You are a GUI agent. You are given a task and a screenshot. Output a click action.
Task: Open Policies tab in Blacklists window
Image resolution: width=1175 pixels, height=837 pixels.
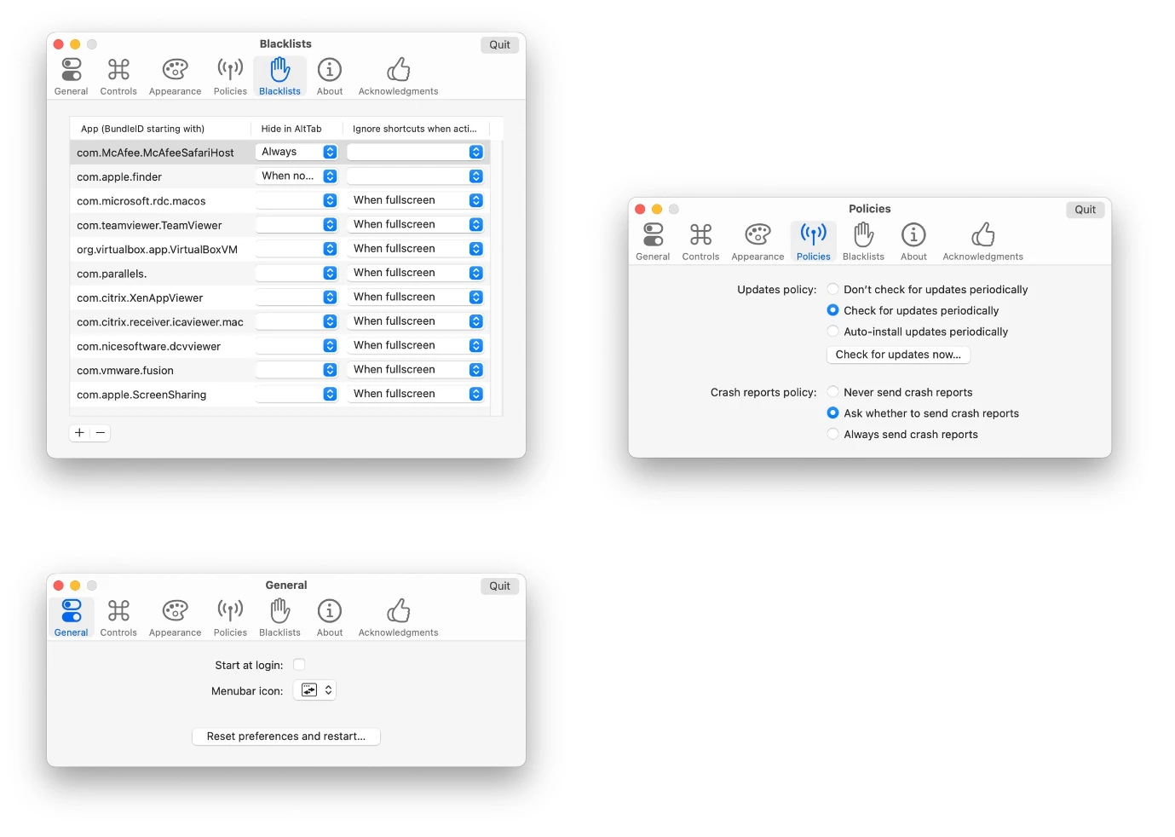coord(230,77)
